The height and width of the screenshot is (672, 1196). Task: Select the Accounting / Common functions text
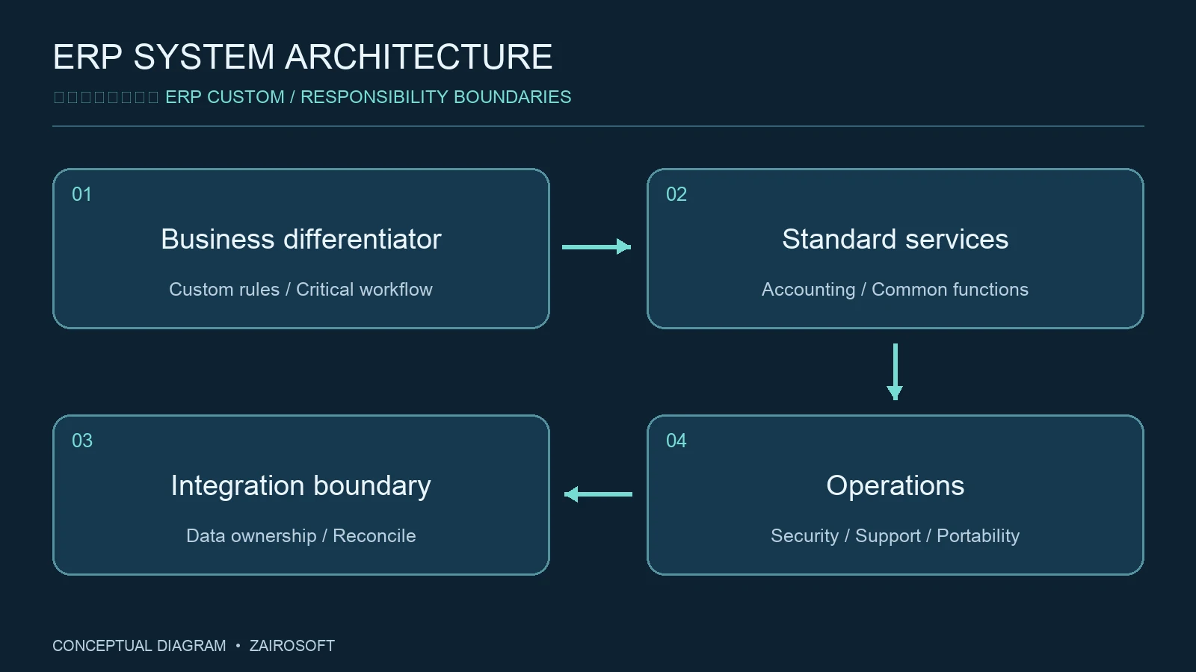pyautogui.click(x=895, y=290)
